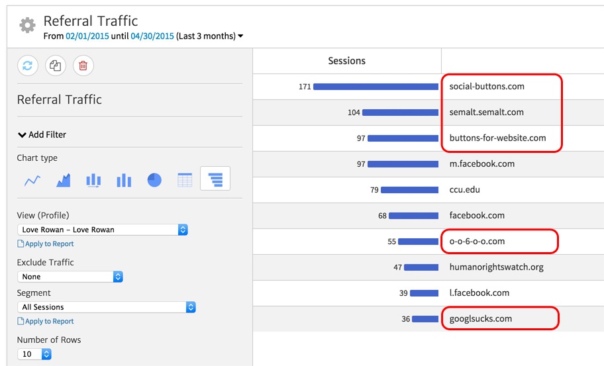The width and height of the screenshot is (604, 366).
Task: Open the Exclude Traffic dropdown
Action: [70, 277]
